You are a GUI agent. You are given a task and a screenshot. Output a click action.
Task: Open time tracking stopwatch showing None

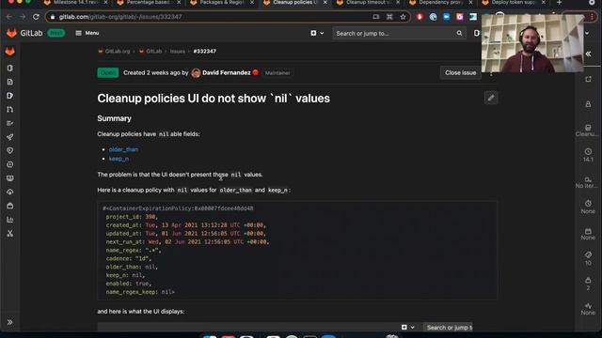(x=588, y=207)
